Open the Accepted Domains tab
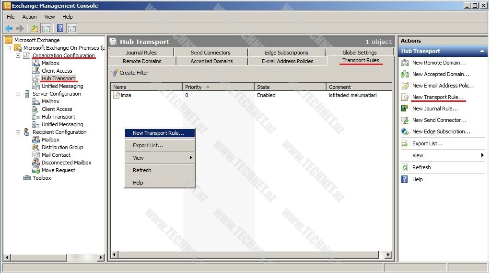Screen dimensions: 491x273 [x=211, y=61]
